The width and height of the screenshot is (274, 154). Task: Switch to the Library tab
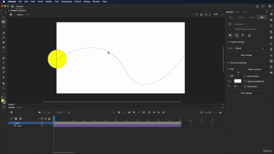pyautogui.click(x=238, y=12)
